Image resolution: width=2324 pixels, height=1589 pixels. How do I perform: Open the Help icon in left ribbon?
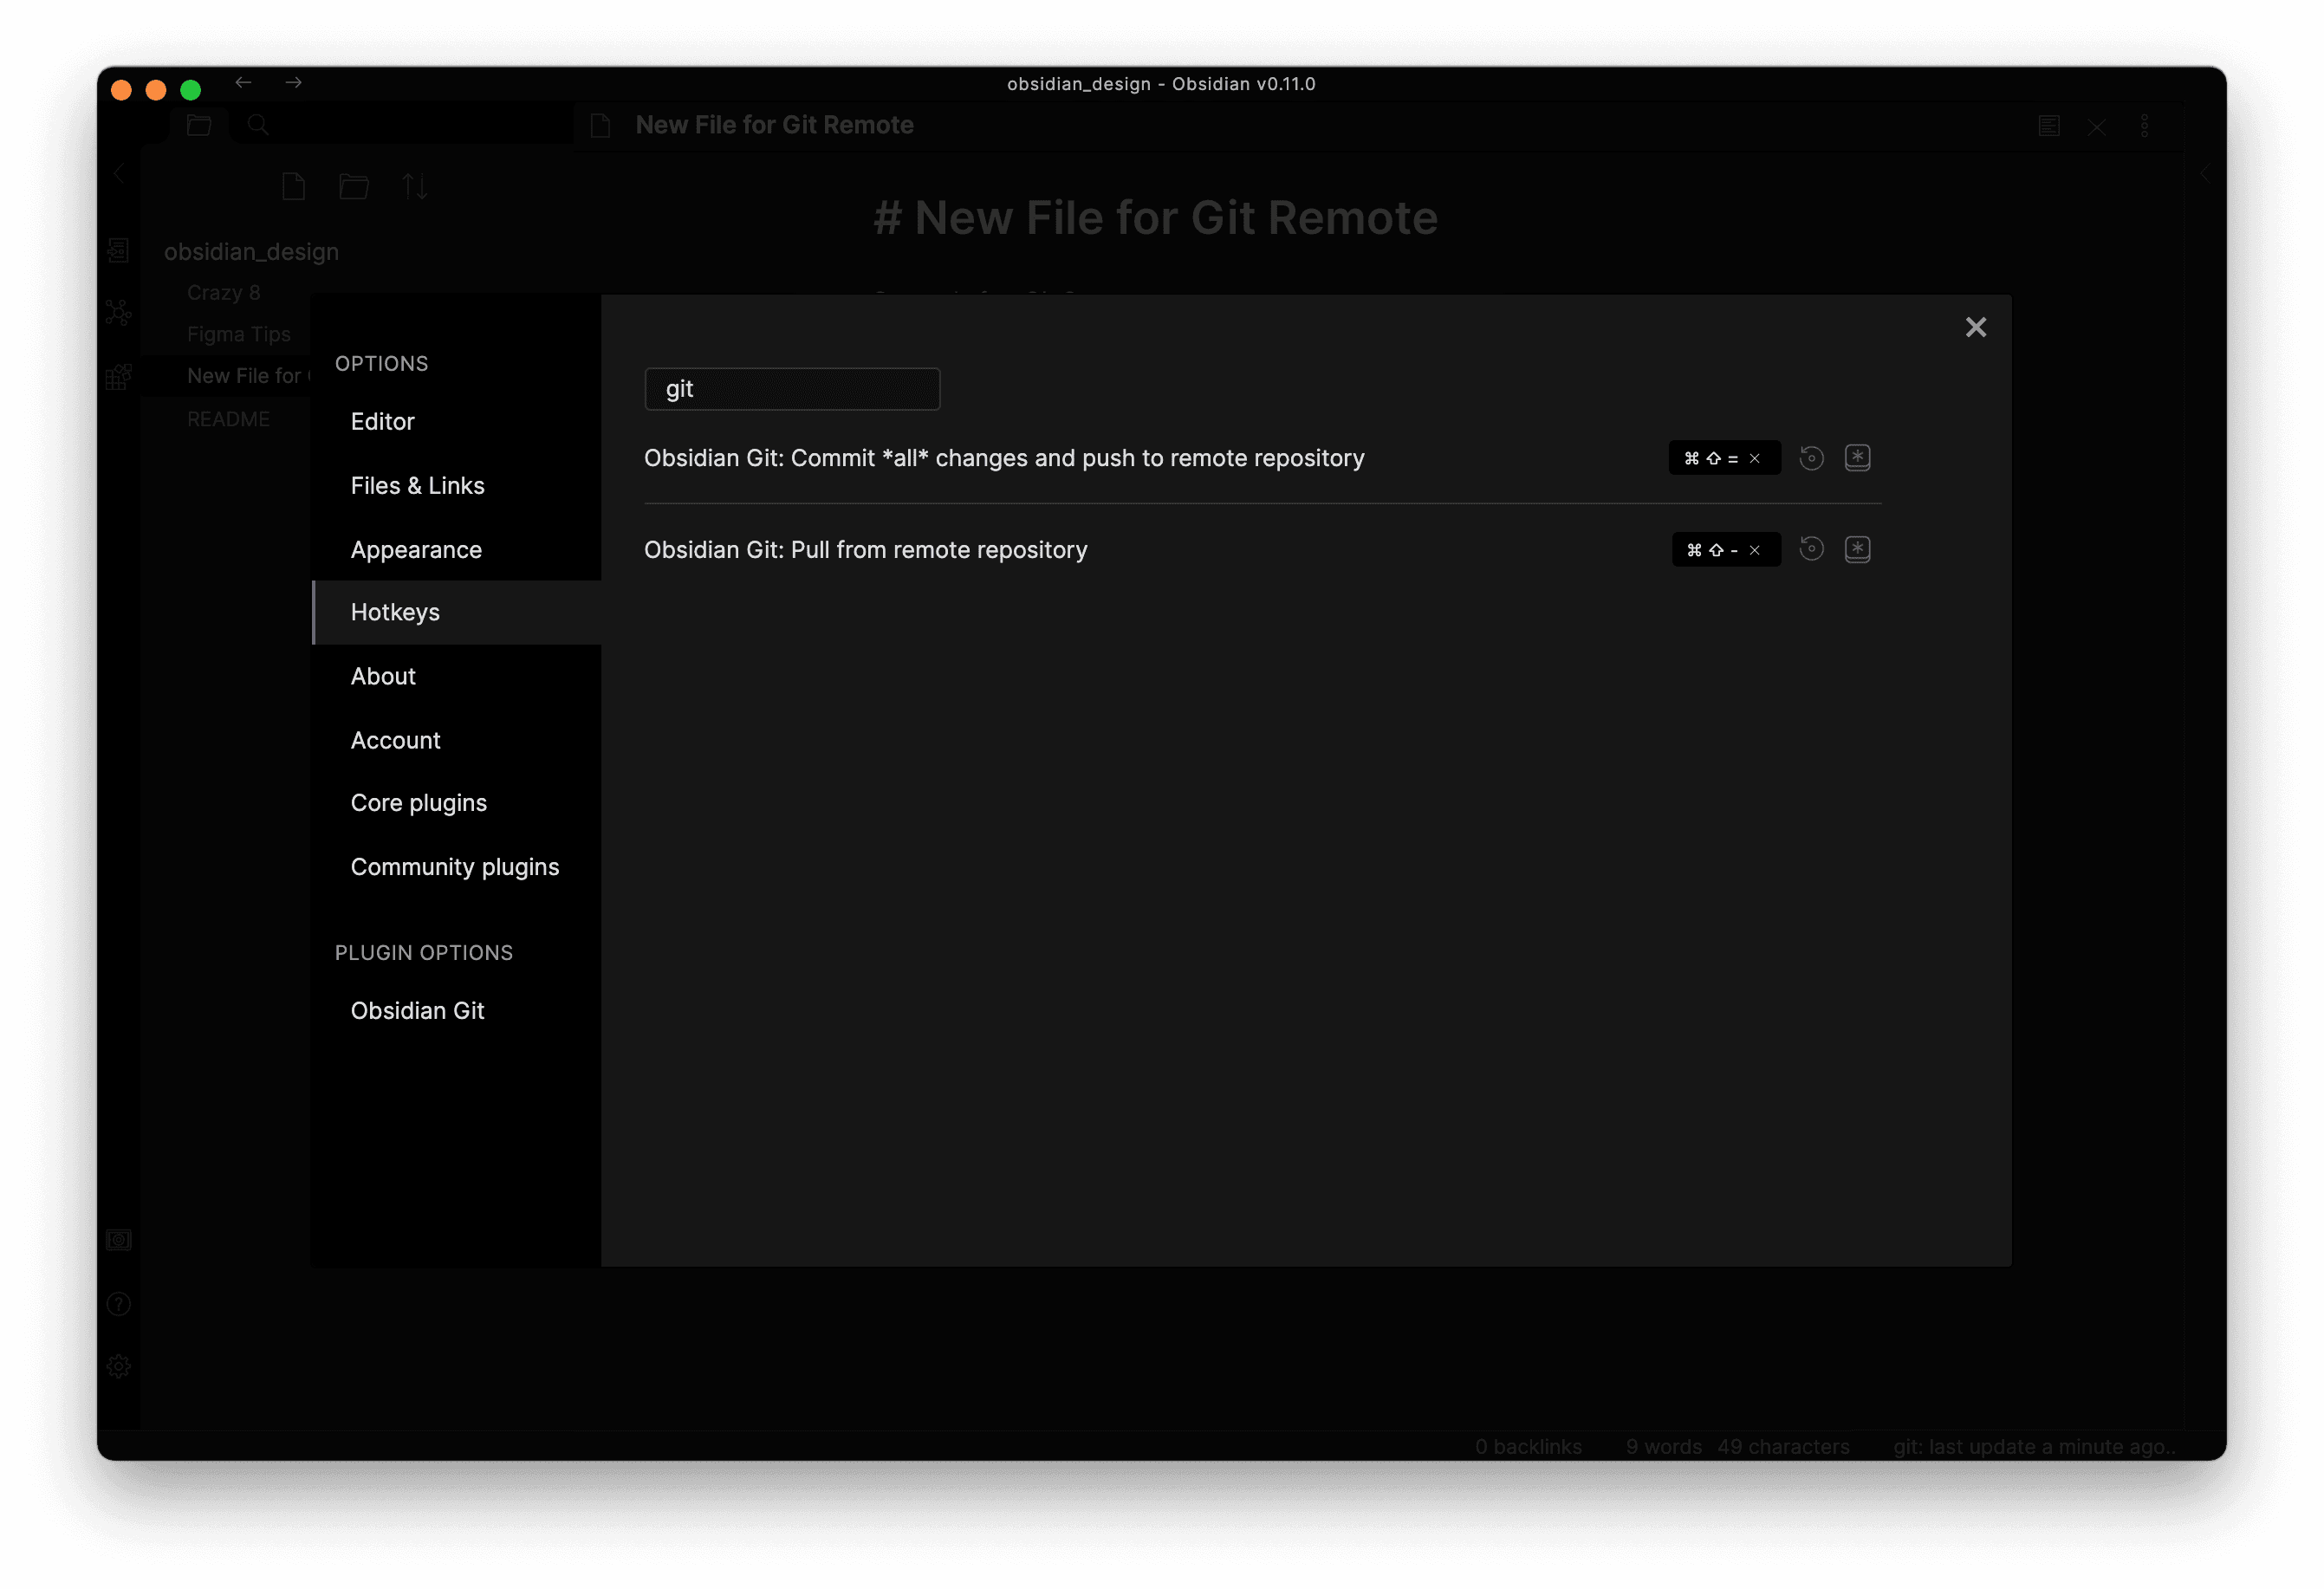click(x=119, y=1304)
